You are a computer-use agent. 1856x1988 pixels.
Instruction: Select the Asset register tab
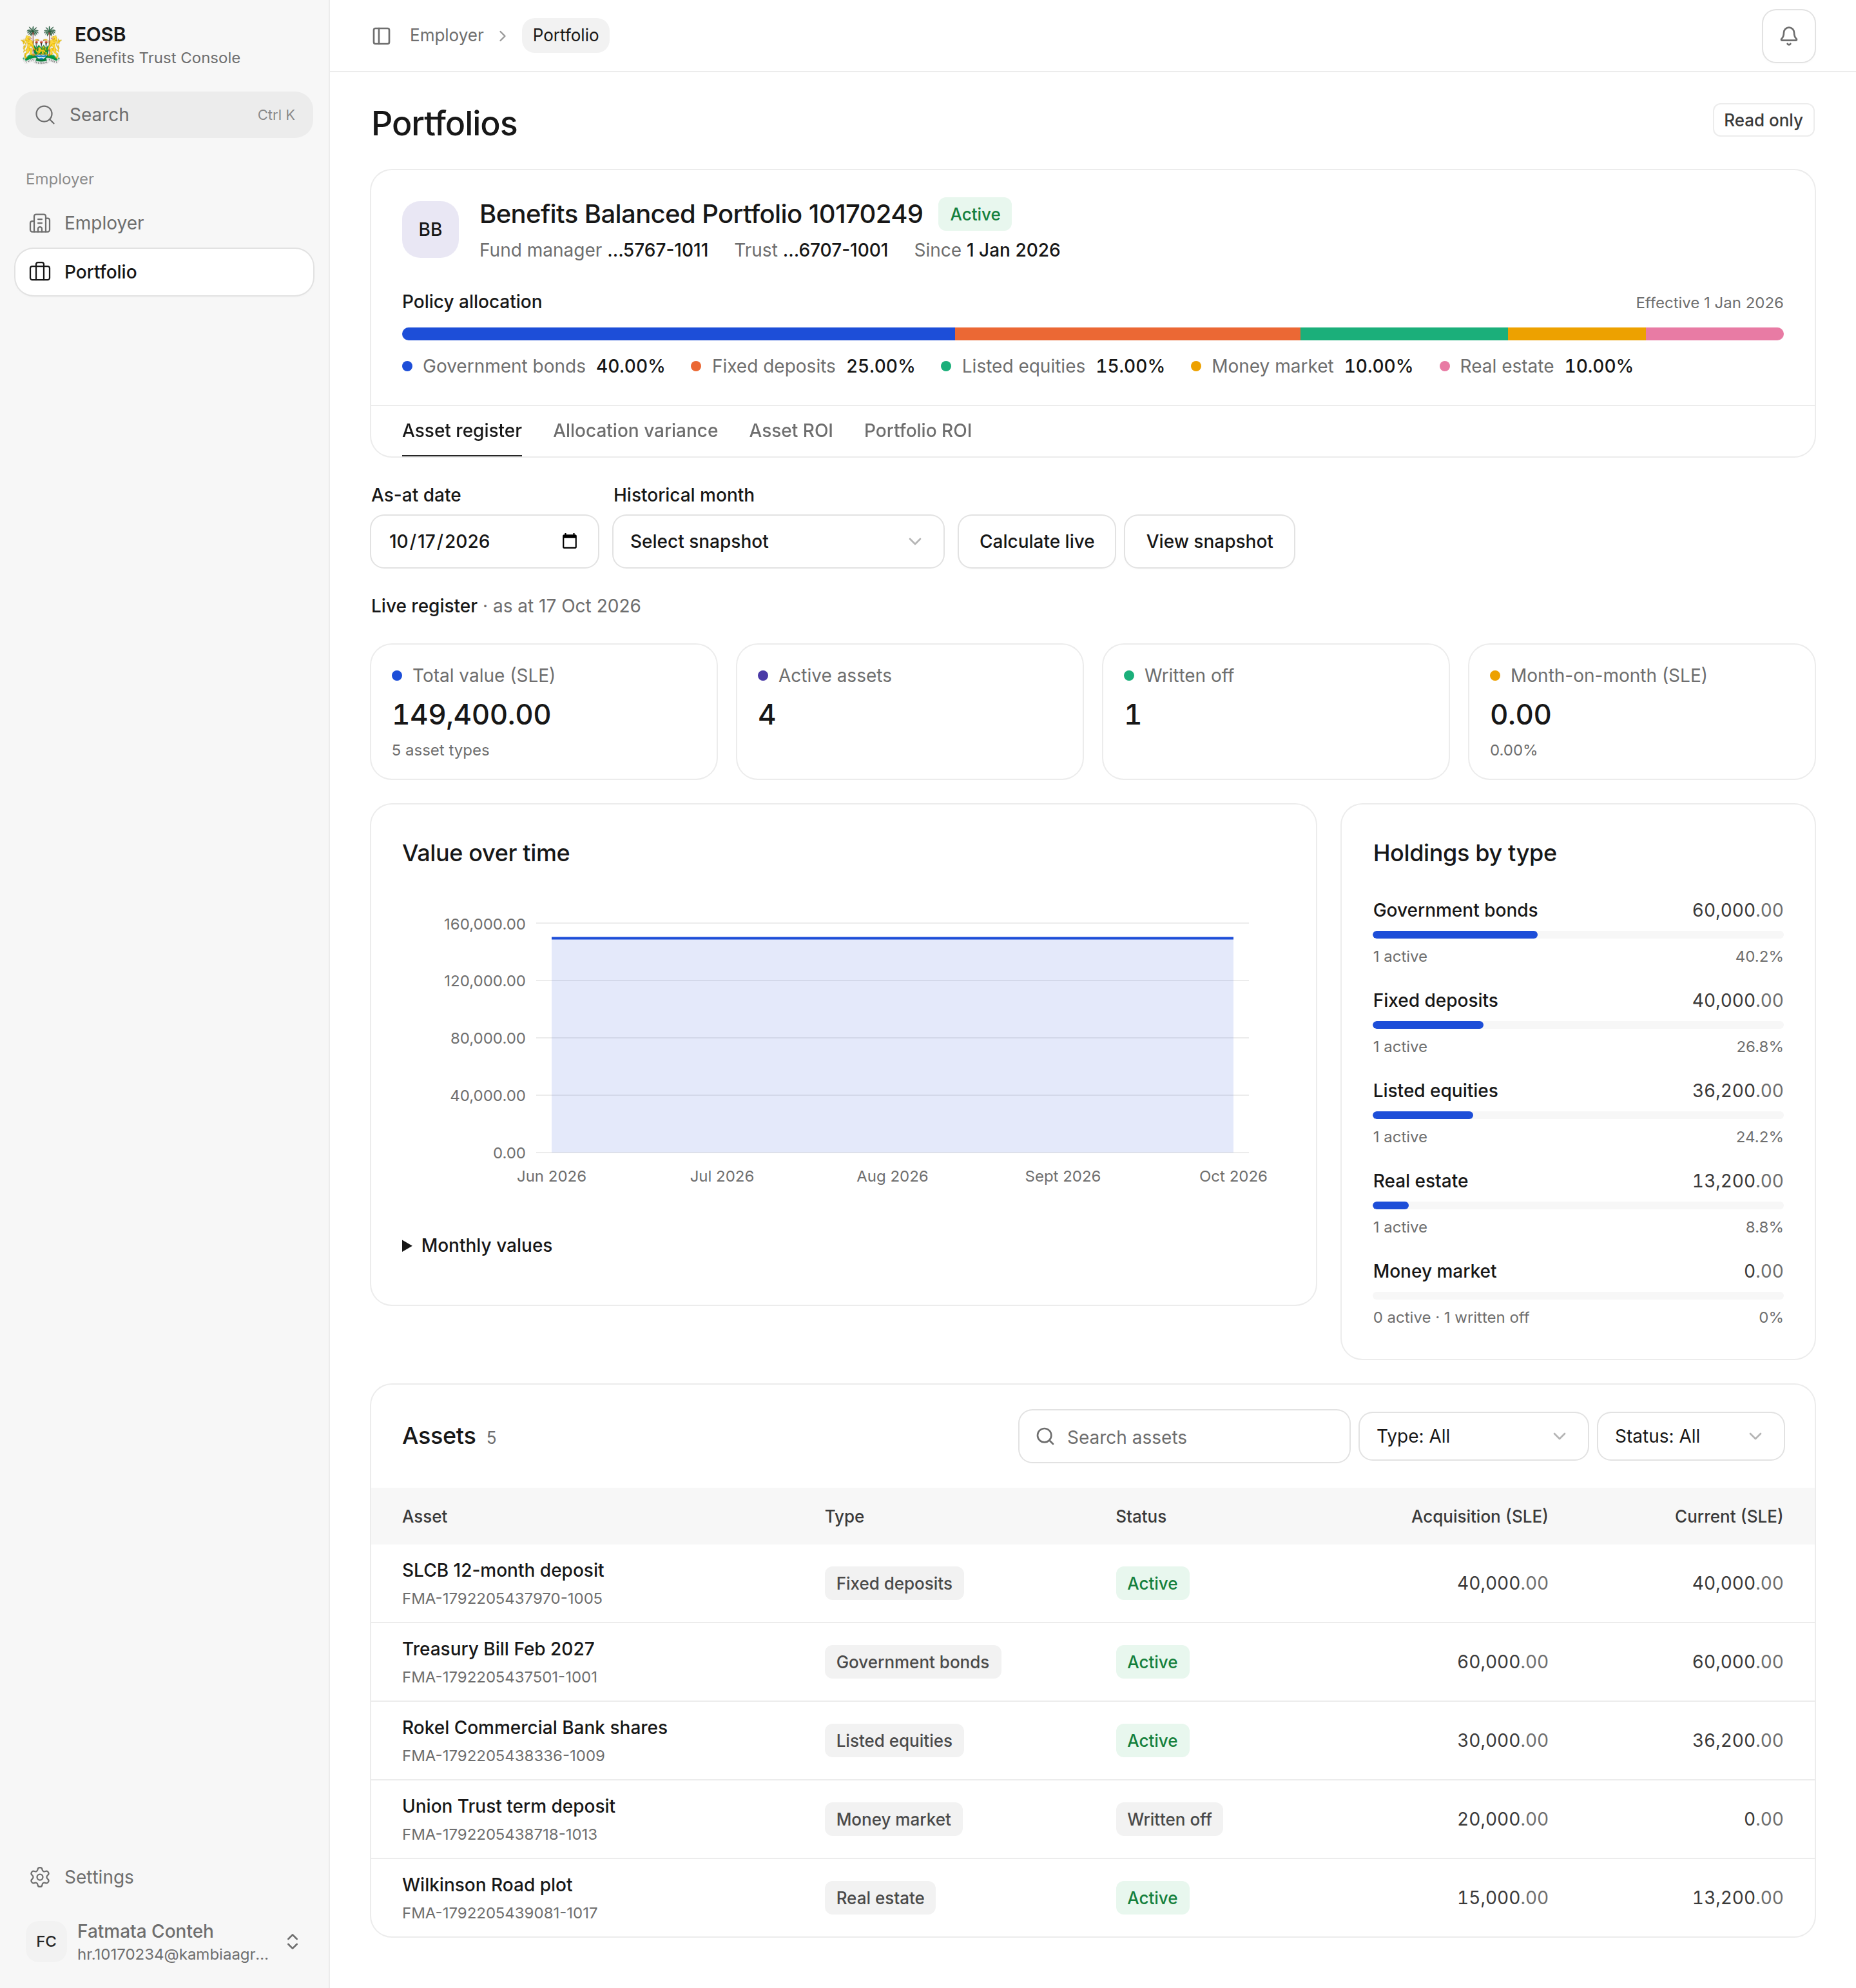(x=461, y=431)
